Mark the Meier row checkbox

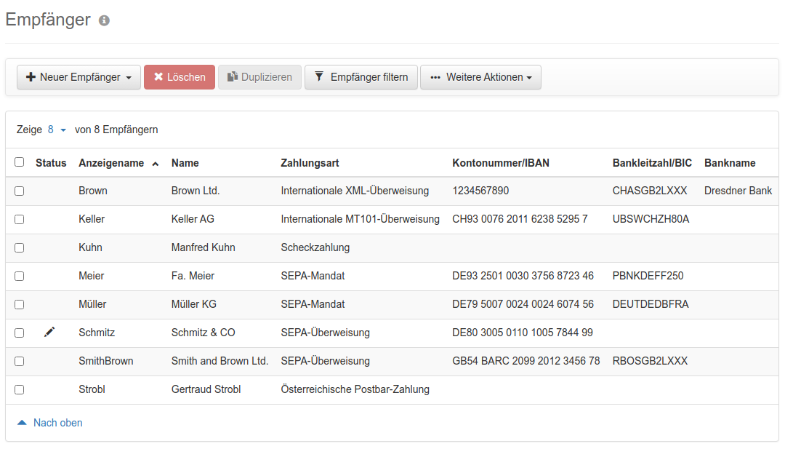tap(20, 276)
